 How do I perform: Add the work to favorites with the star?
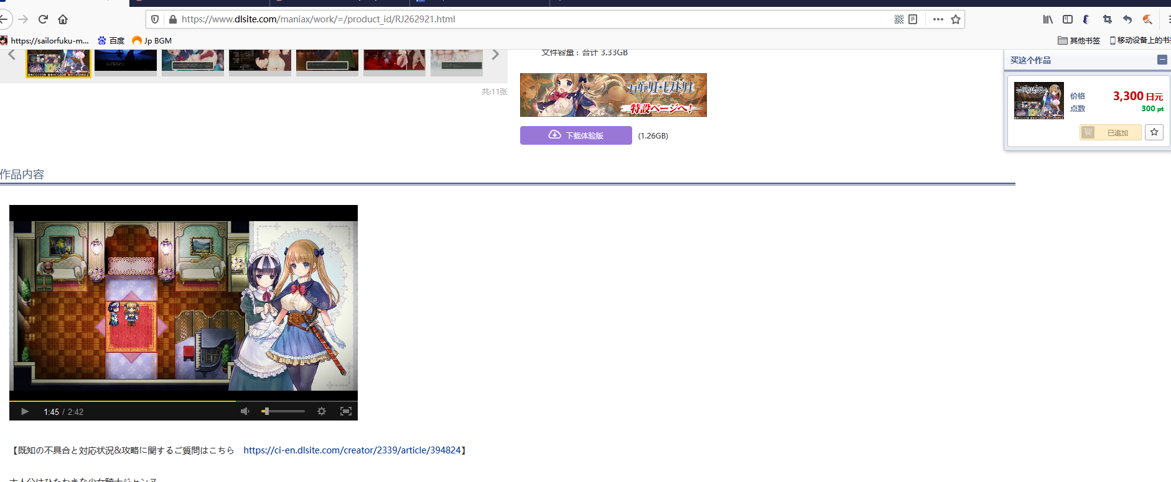[x=1154, y=132]
